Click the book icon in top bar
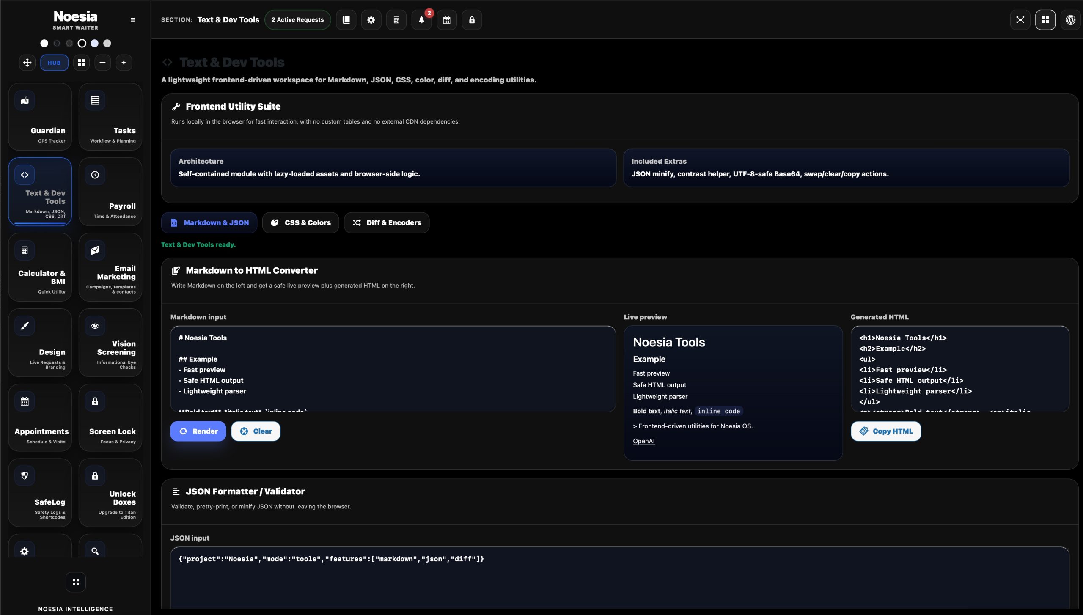Viewport: 1083px width, 615px height. [x=346, y=20]
